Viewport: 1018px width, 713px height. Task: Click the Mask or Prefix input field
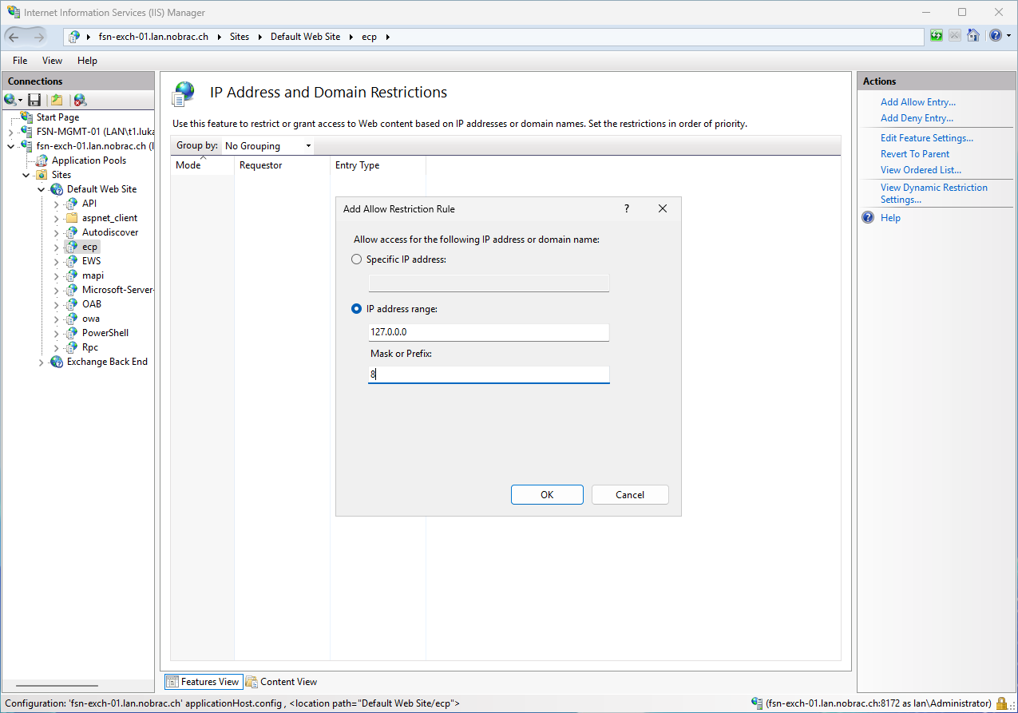[489, 374]
